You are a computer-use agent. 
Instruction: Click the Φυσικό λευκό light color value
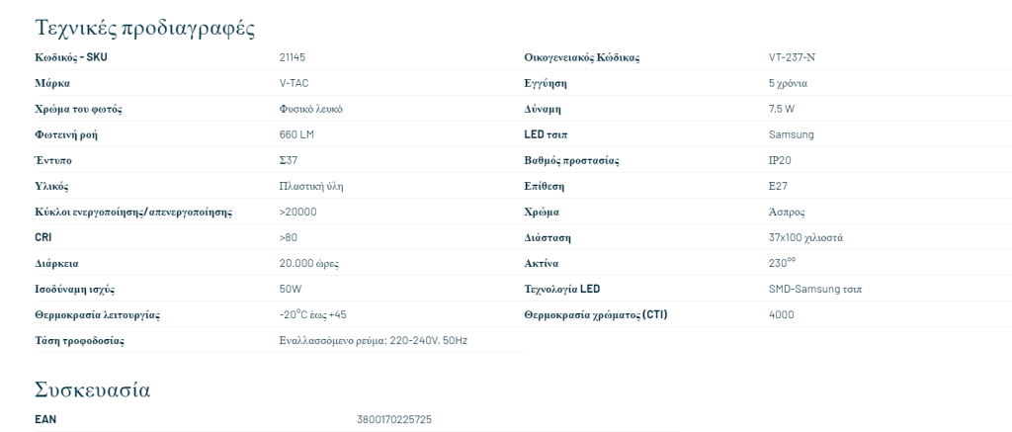pyautogui.click(x=311, y=108)
